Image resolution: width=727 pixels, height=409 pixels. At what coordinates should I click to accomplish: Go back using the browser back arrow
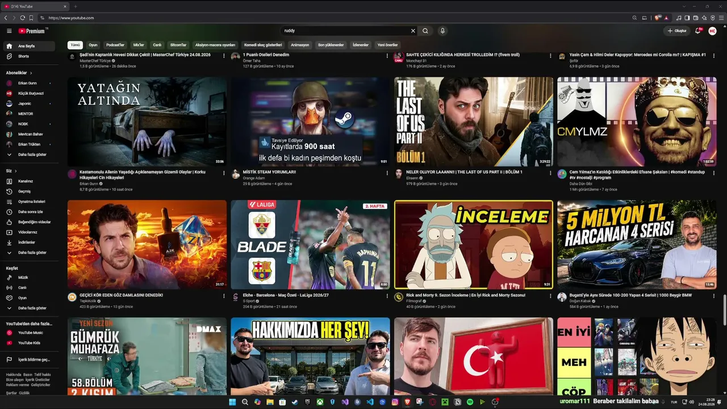6,18
